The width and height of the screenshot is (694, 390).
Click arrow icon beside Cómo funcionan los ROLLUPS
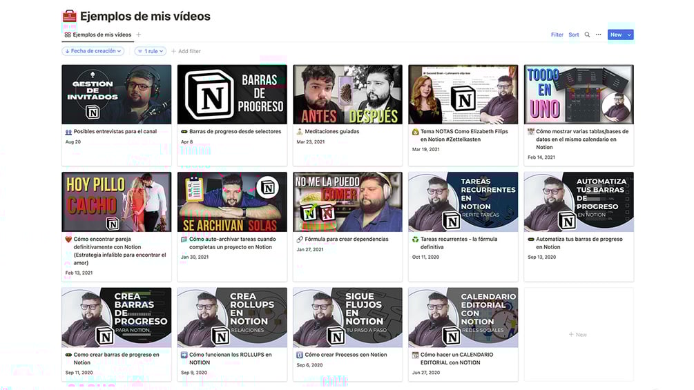pyautogui.click(x=184, y=355)
